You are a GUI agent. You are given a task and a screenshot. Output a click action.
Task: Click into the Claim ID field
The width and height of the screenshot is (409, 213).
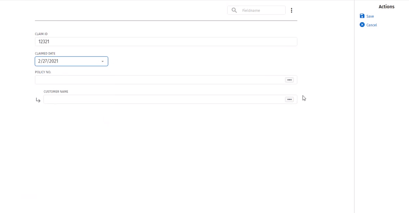coord(166,42)
